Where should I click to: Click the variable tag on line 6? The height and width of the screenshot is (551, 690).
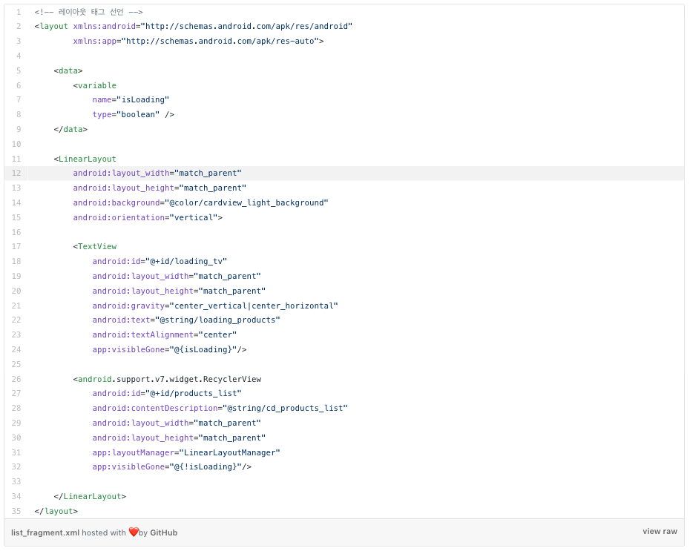(95, 85)
